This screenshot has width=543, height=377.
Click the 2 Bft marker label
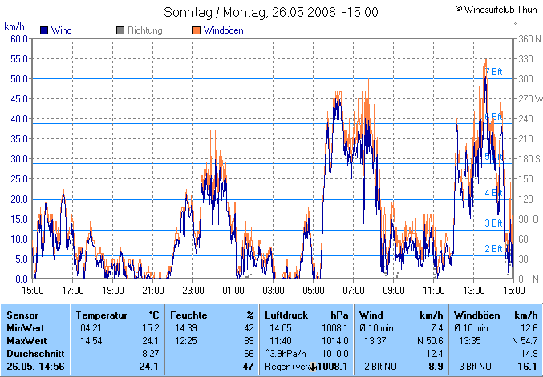click(494, 248)
